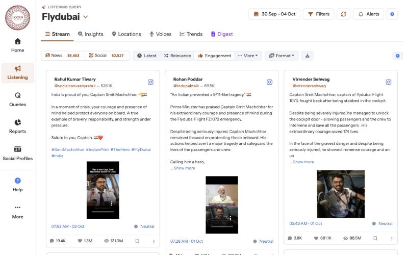408x255 pixels.
Task: Change Neutral sentiment on Rahul Kumar Tiwary post
Action: click(144, 226)
